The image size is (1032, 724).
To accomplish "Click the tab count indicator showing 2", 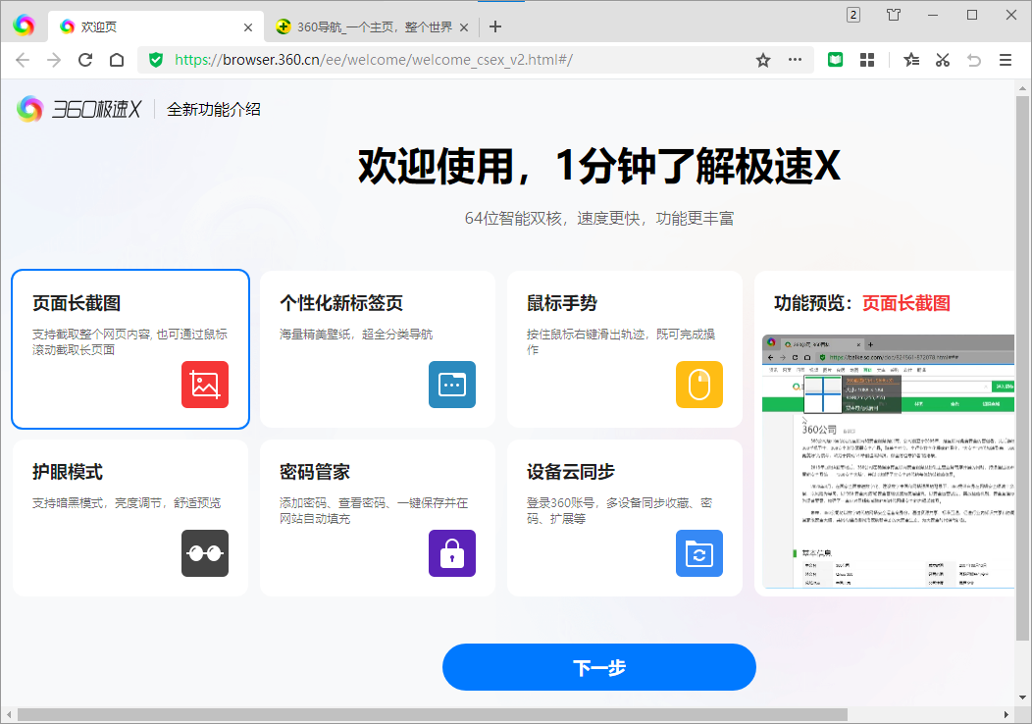I will pos(853,15).
